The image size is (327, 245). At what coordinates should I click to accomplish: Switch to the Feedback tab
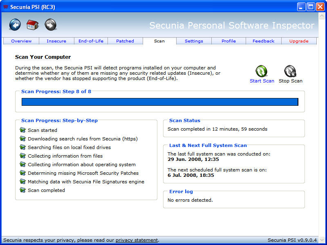263,41
